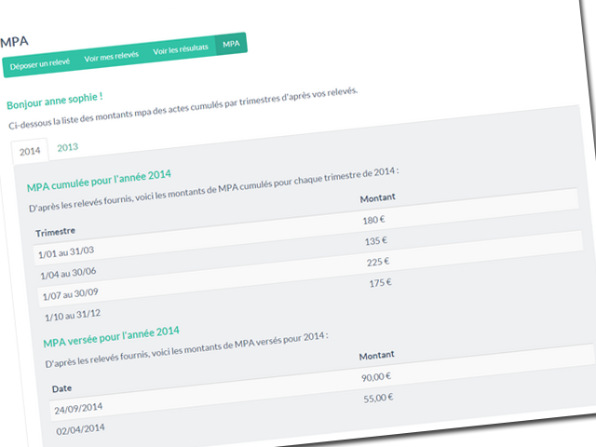Switch to Voir les résultats tab
Viewport: 596px width, 447px height.
click(x=181, y=48)
